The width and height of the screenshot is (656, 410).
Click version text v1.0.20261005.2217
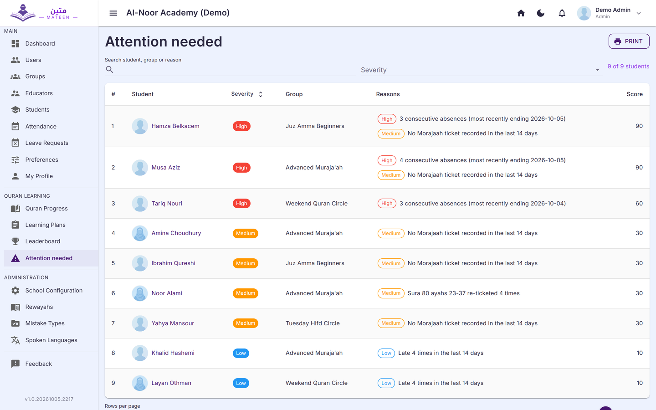pyautogui.click(x=49, y=399)
